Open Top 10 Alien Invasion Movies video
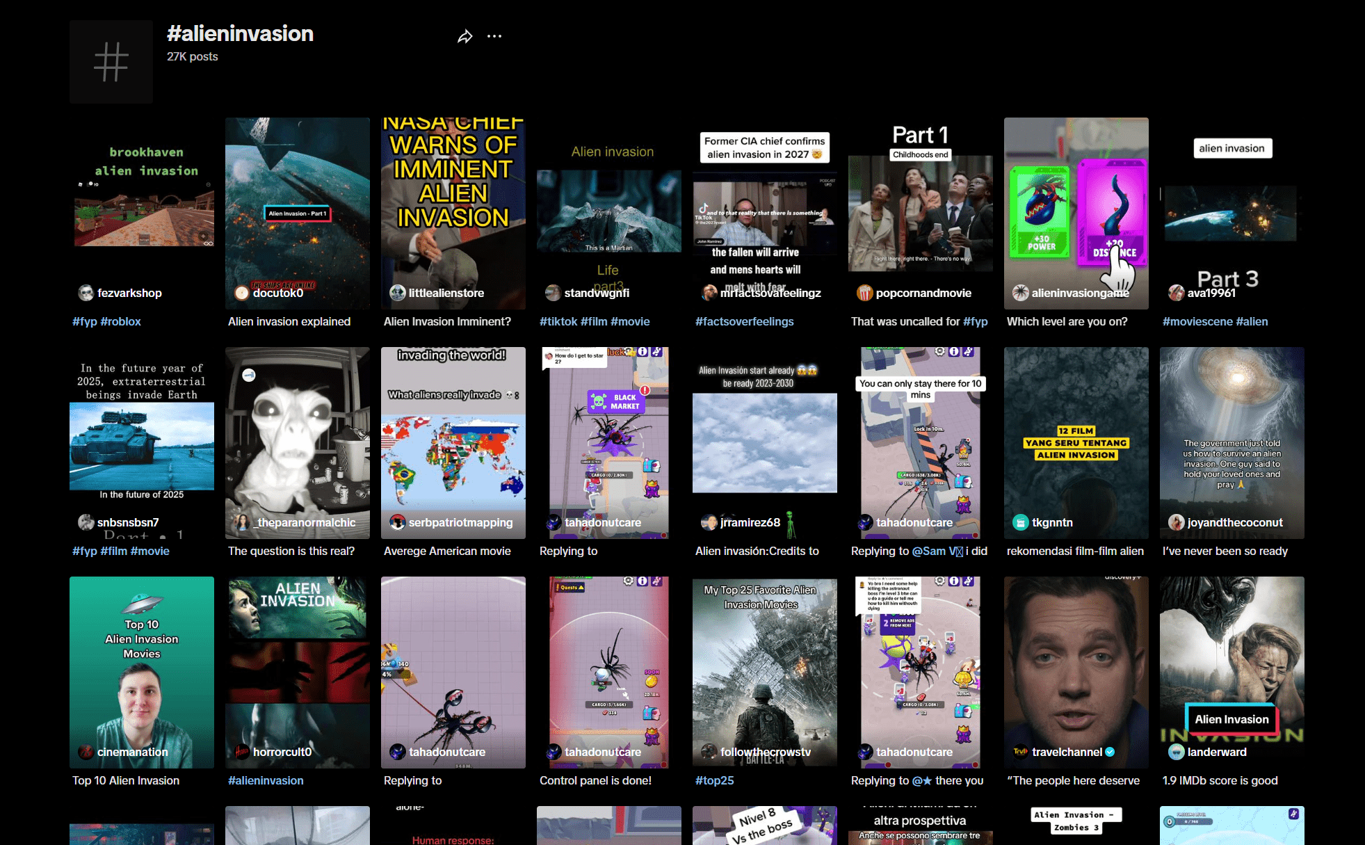This screenshot has width=1365, height=845. coord(142,673)
